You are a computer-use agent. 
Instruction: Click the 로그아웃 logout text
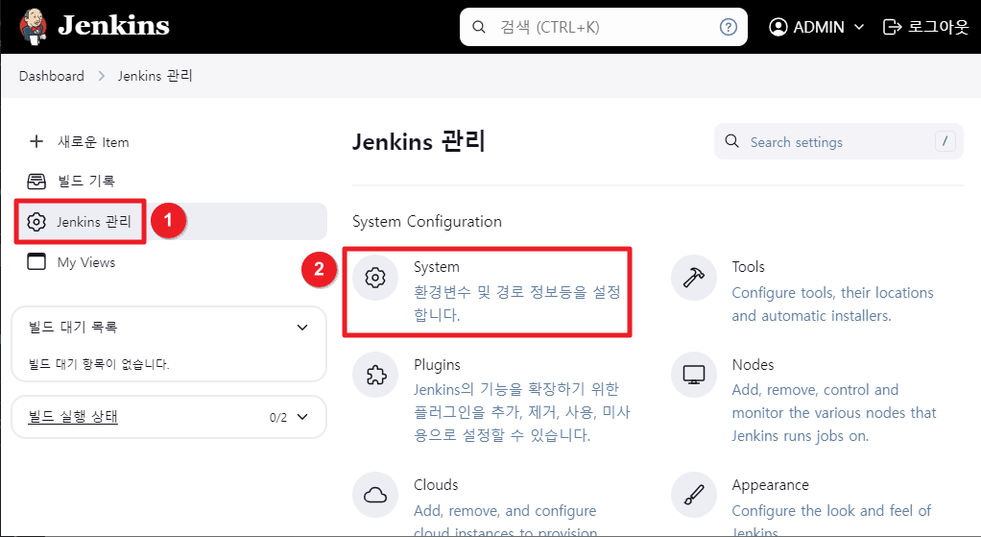(x=939, y=27)
